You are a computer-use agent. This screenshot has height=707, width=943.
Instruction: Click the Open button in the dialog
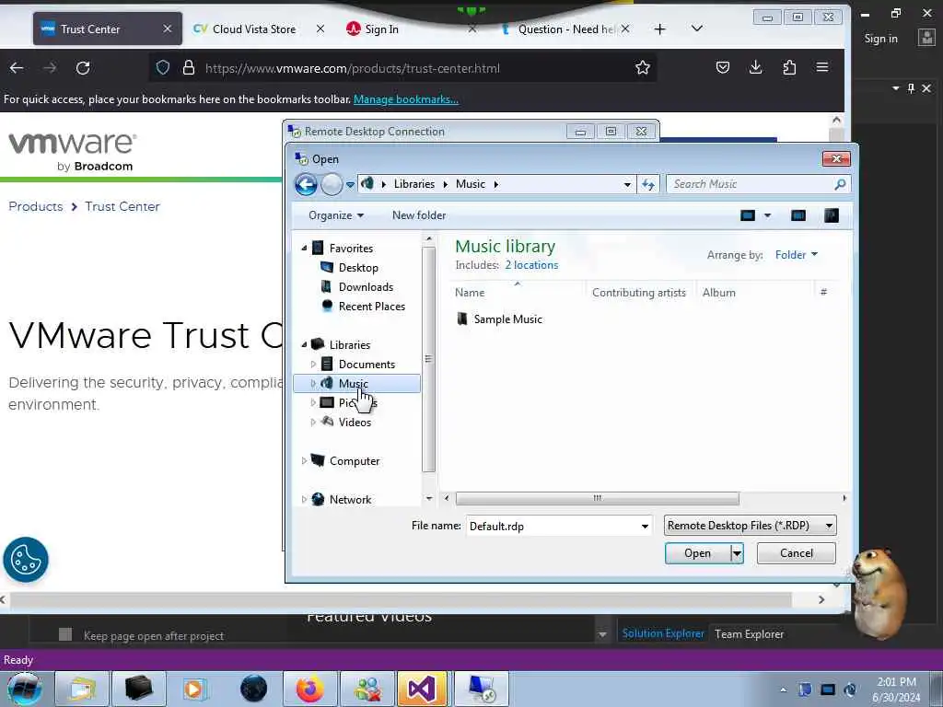(x=698, y=553)
